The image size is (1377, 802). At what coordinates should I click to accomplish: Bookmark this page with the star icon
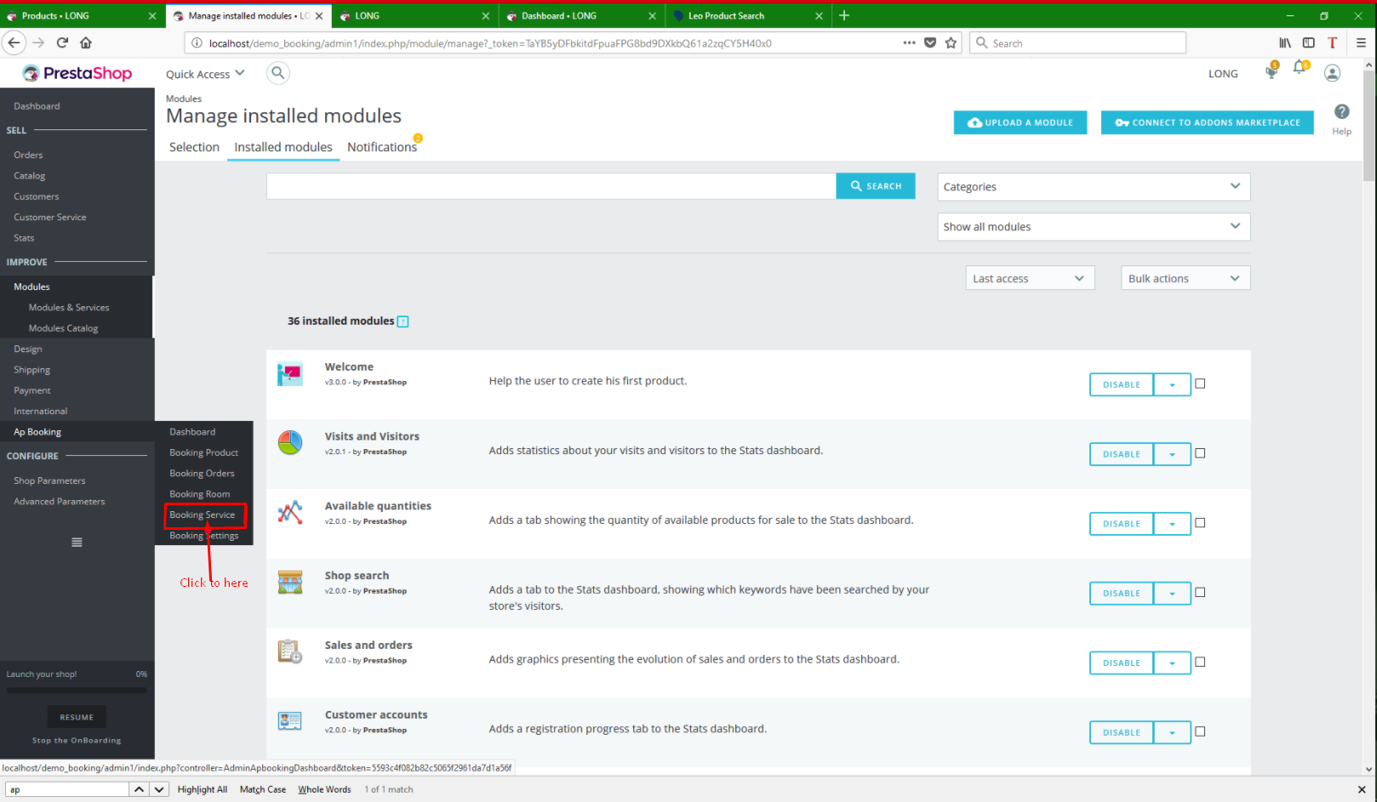[x=951, y=43]
